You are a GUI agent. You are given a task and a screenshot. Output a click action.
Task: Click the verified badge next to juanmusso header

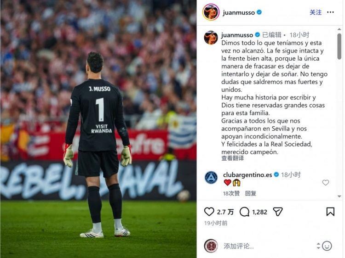[259, 12]
